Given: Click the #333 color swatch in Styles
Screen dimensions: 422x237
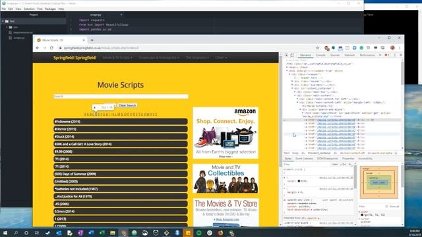Looking at the screenshot, I should [x=299, y=181].
